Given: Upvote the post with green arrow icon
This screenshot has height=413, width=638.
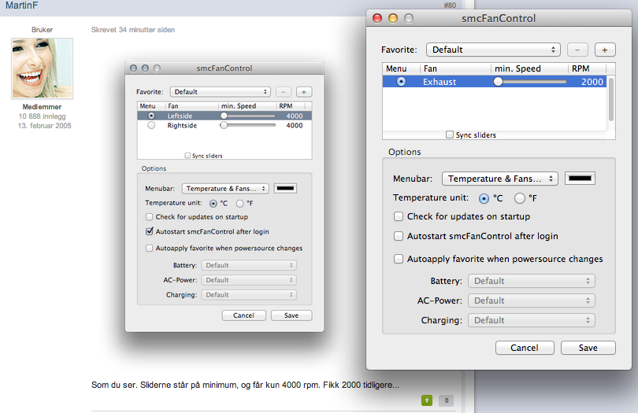Looking at the screenshot, I should point(427,400).
